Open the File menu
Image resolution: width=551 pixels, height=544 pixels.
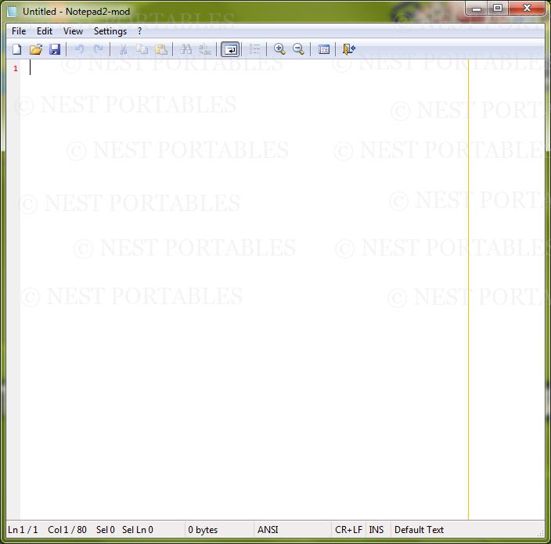click(19, 31)
